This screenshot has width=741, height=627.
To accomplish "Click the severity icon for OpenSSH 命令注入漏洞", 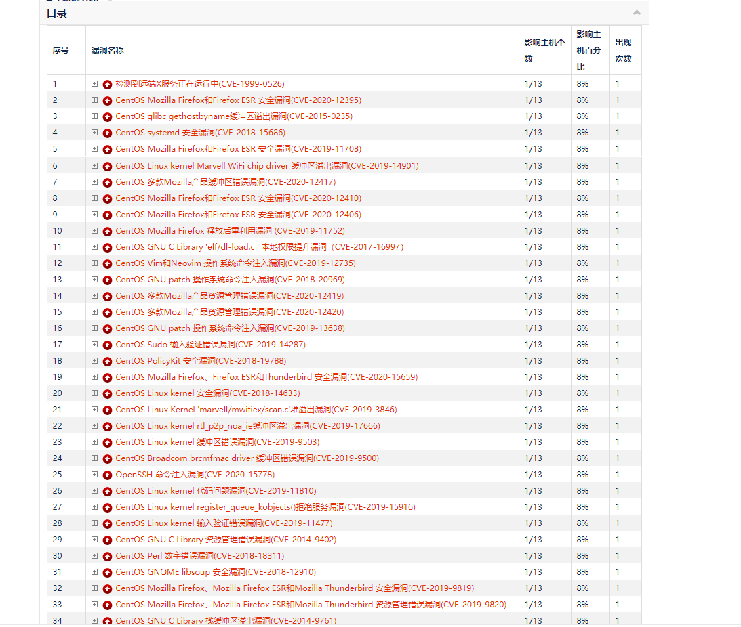I will (x=107, y=474).
